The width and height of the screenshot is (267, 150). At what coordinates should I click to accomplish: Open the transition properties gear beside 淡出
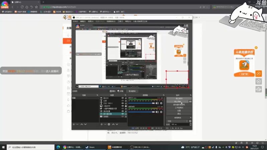190,121
